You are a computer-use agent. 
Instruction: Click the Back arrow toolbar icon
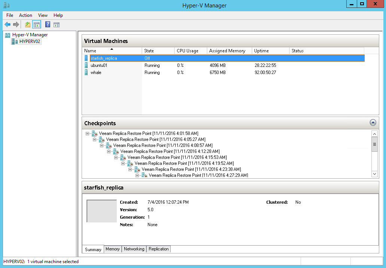[7, 25]
